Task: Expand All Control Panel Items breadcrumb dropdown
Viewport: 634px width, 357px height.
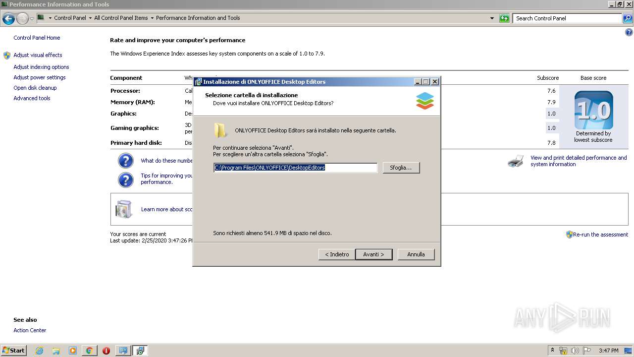Action: pyautogui.click(x=152, y=18)
